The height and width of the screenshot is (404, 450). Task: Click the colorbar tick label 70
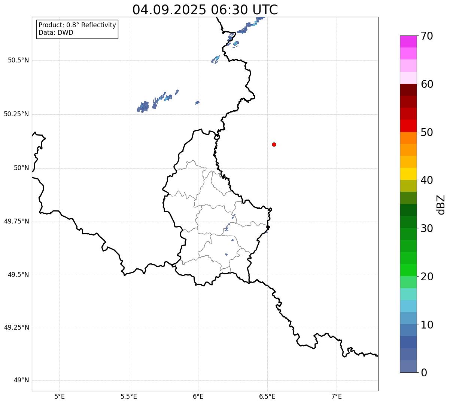point(427,36)
